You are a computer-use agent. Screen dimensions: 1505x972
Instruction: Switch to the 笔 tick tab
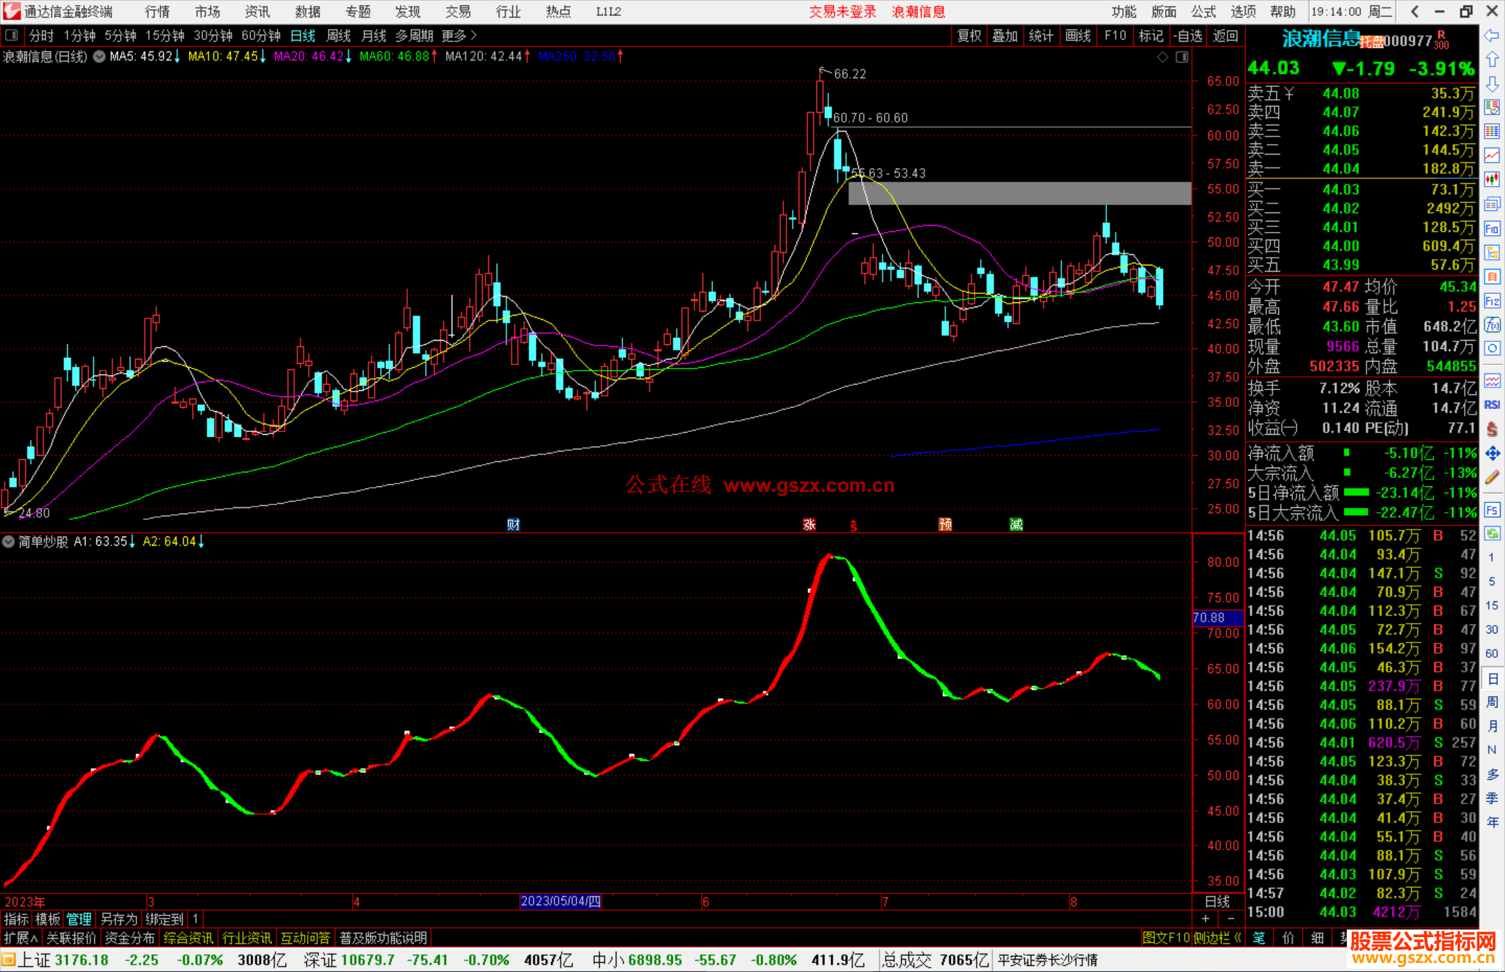coord(1259,938)
